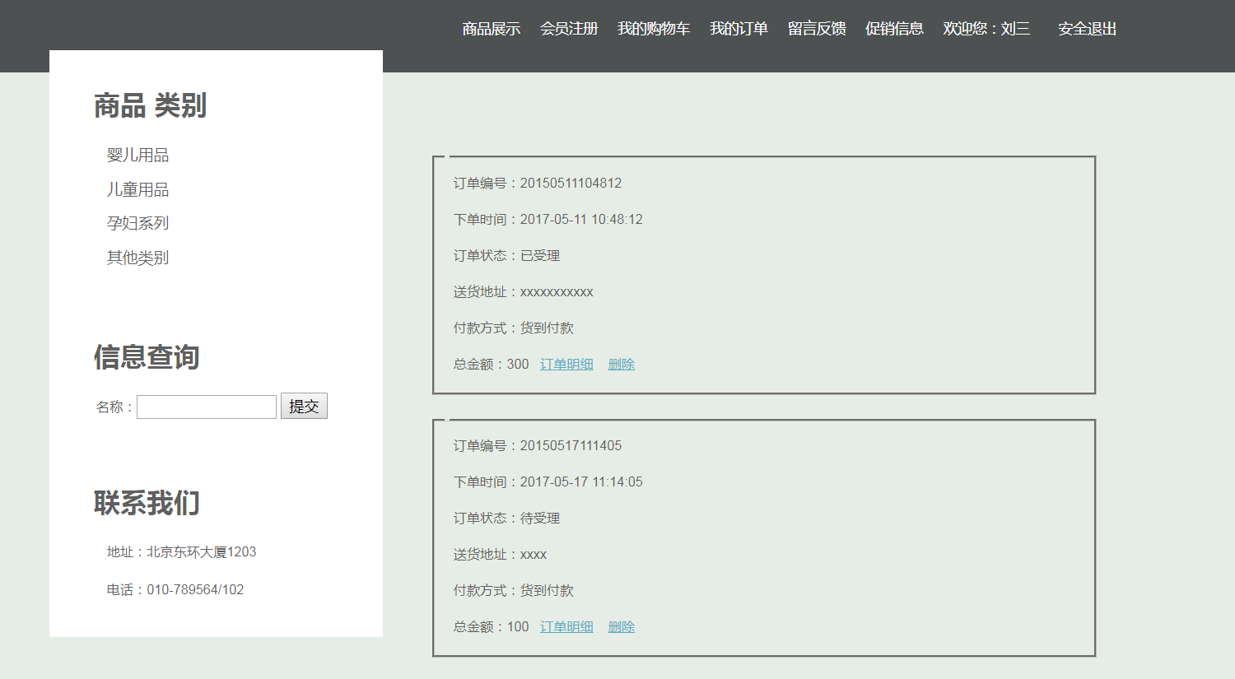This screenshot has height=679, width=1235.
Task: Click order number text 20150511104812
Action: pyautogui.click(x=571, y=183)
